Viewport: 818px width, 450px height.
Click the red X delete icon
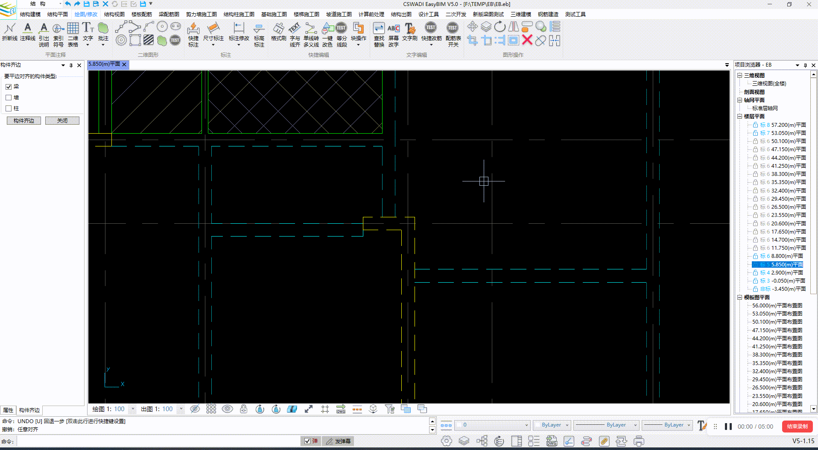[x=527, y=40]
